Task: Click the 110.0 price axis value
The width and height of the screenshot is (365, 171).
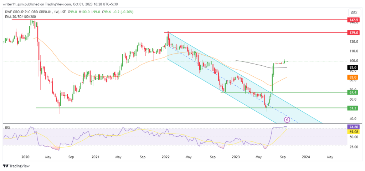Action: click(x=354, y=51)
